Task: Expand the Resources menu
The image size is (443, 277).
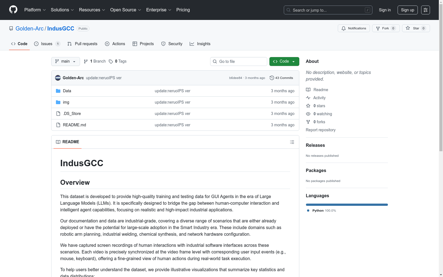Action: point(92,10)
